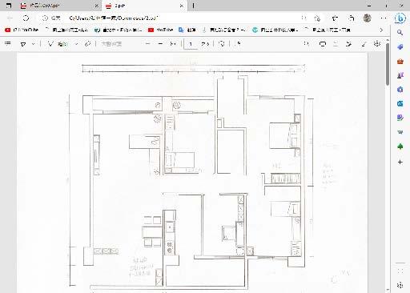Open the PDF table of contents icon
Image resolution: width=410 pixels, height=293 pixels.
click(x=8, y=43)
